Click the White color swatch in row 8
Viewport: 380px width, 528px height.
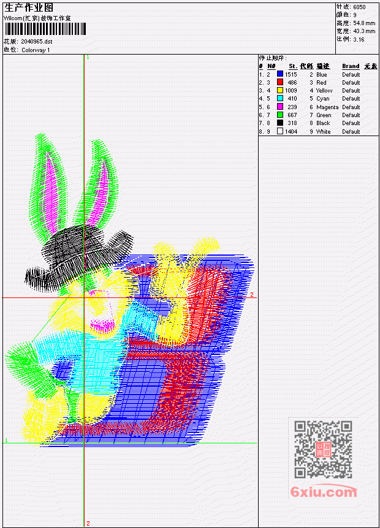coord(279,131)
